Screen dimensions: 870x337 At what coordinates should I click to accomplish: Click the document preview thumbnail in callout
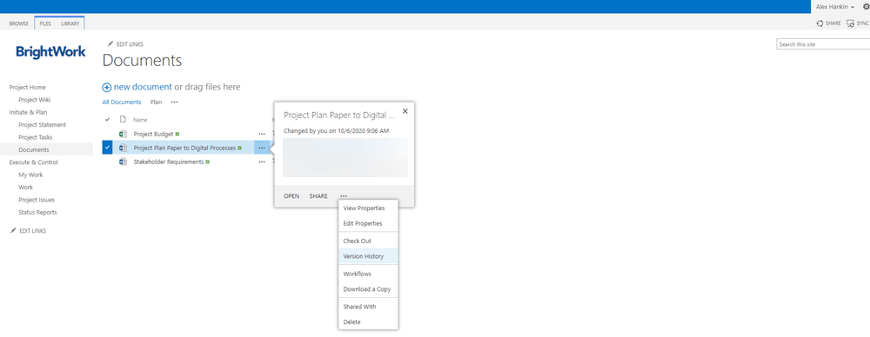pos(345,158)
